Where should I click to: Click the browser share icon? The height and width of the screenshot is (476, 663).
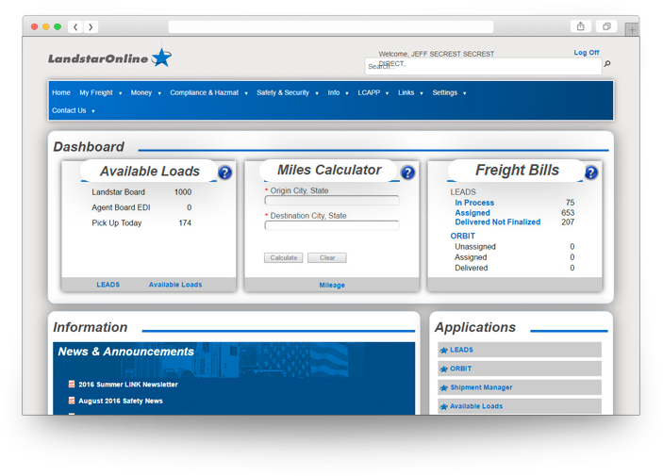click(x=581, y=26)
